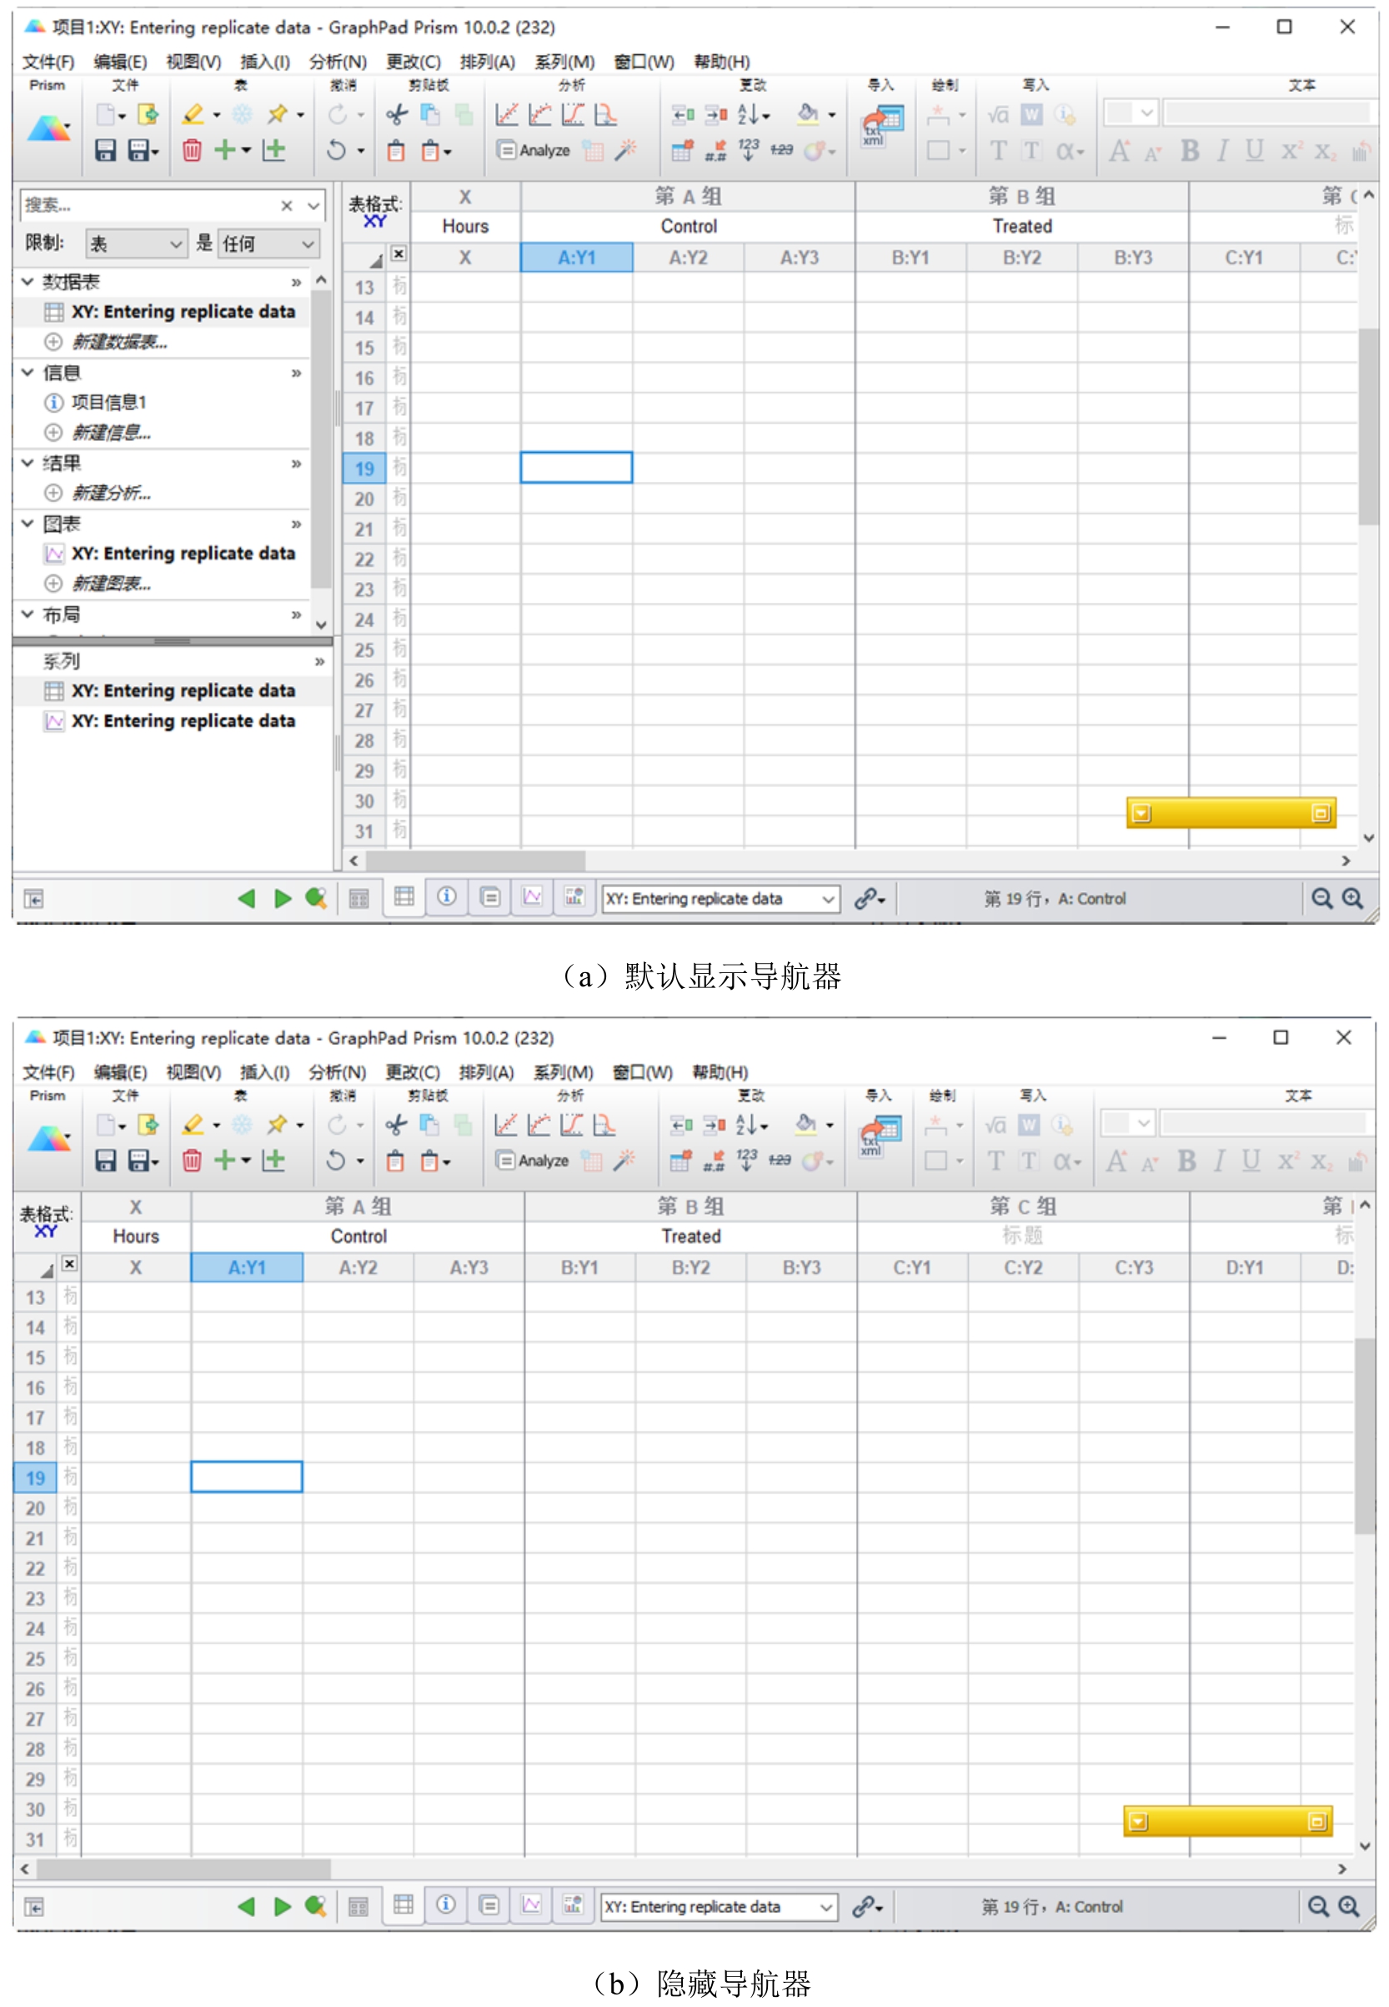Open 窗口(W) menu in bottom window
1389x2007 pixels.
coord(642,1071)
